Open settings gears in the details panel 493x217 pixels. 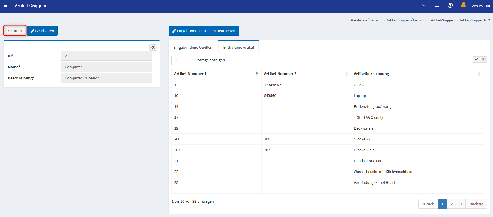tap(153, 48)
